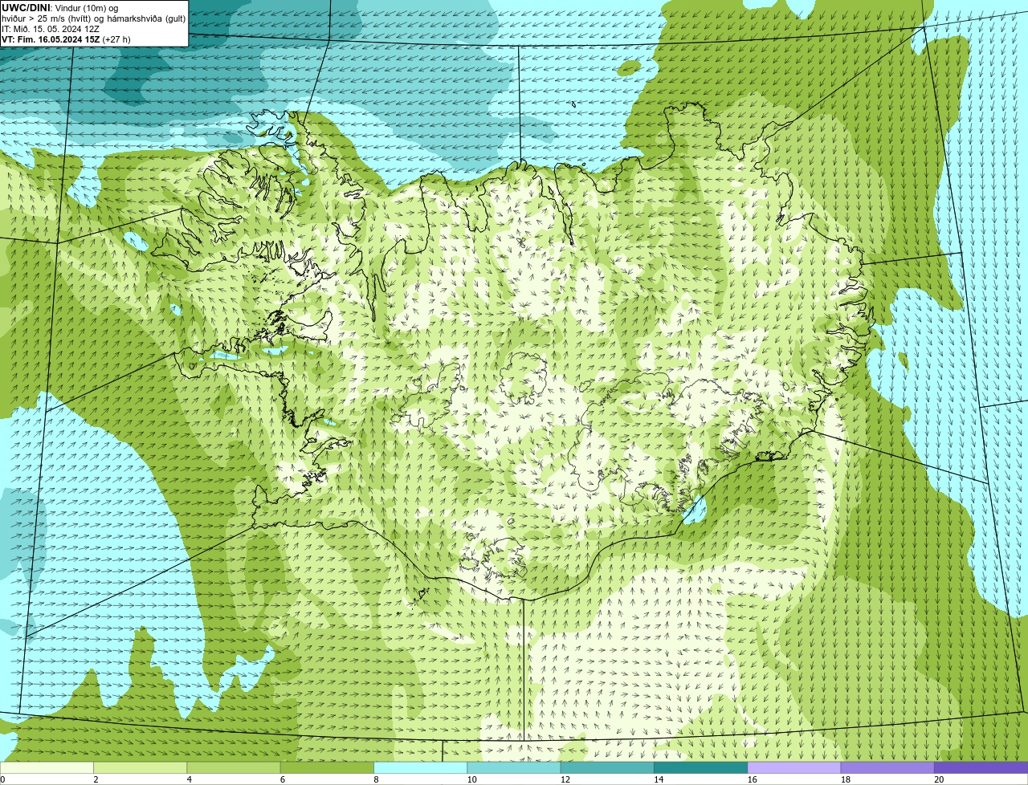Screen dimensions: 1028x785
Task: Click the legend tick label "18"
Action: click(846, 779)
